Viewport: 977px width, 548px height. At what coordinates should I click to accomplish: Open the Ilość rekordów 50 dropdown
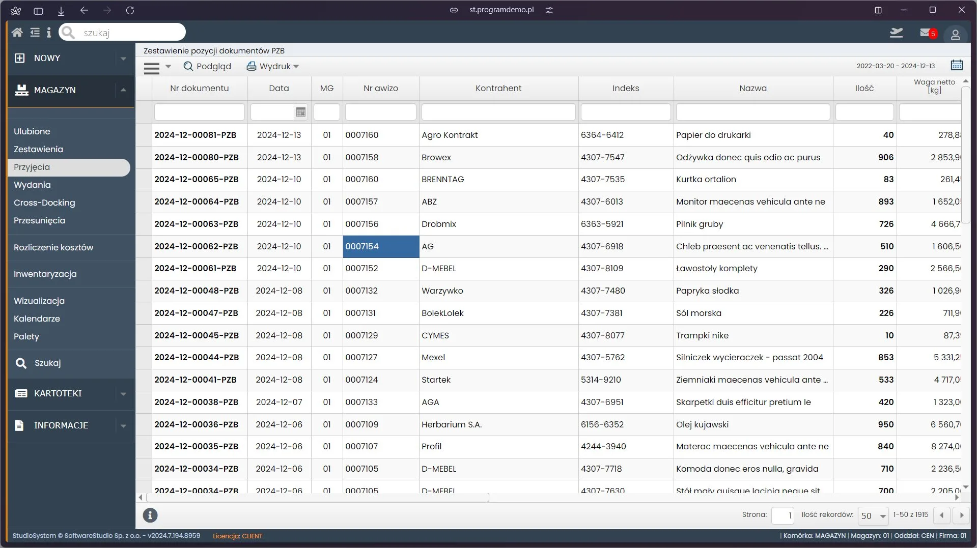(x=873, y=515)
